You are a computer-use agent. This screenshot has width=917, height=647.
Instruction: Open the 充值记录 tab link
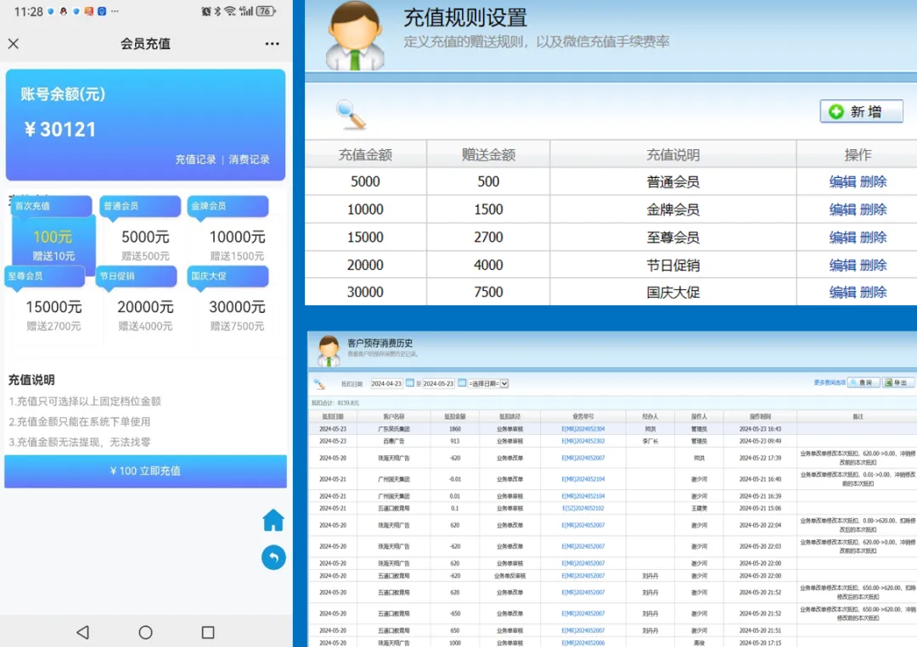point(195,159)
